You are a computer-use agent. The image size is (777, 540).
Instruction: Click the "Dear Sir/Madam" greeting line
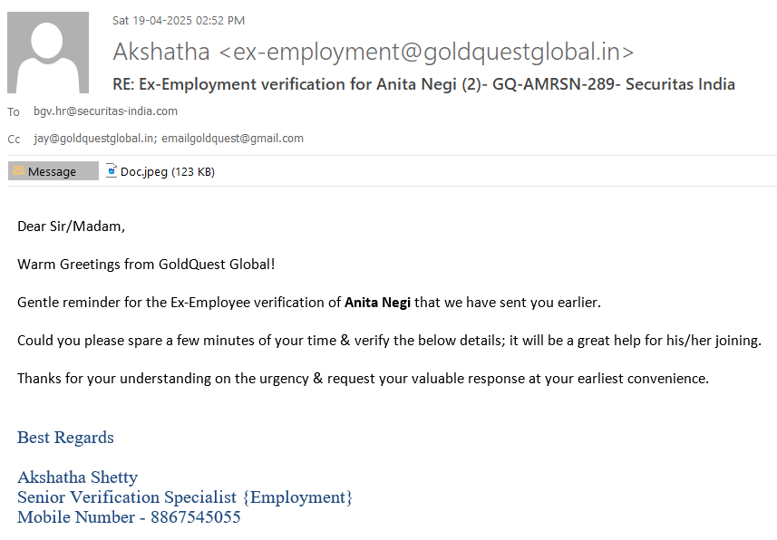pos(72,226)
